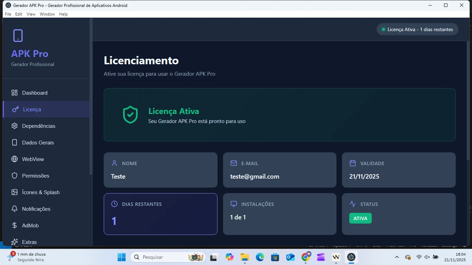472x265 pixels.
Task: Click the phone icon beside Dados Gerais
Action: (15, 142)
